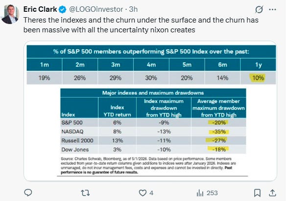Click the like count number 4
Screen dimensions: 289x201
click(x=151, y=193)
